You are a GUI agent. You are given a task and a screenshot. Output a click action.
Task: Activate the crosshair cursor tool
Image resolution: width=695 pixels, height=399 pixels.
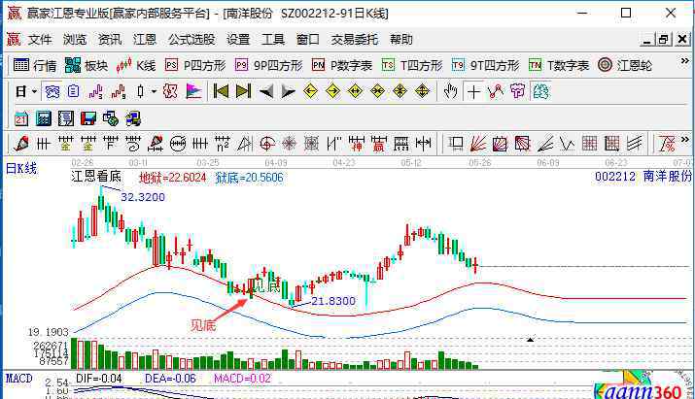pos(473,91)
